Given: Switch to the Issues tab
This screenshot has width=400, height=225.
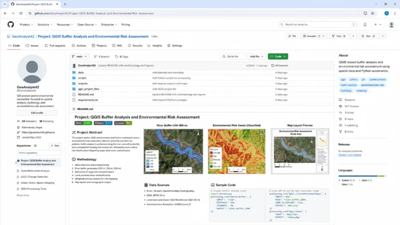Looking at the screenshot, I should (x=32, y=46).
